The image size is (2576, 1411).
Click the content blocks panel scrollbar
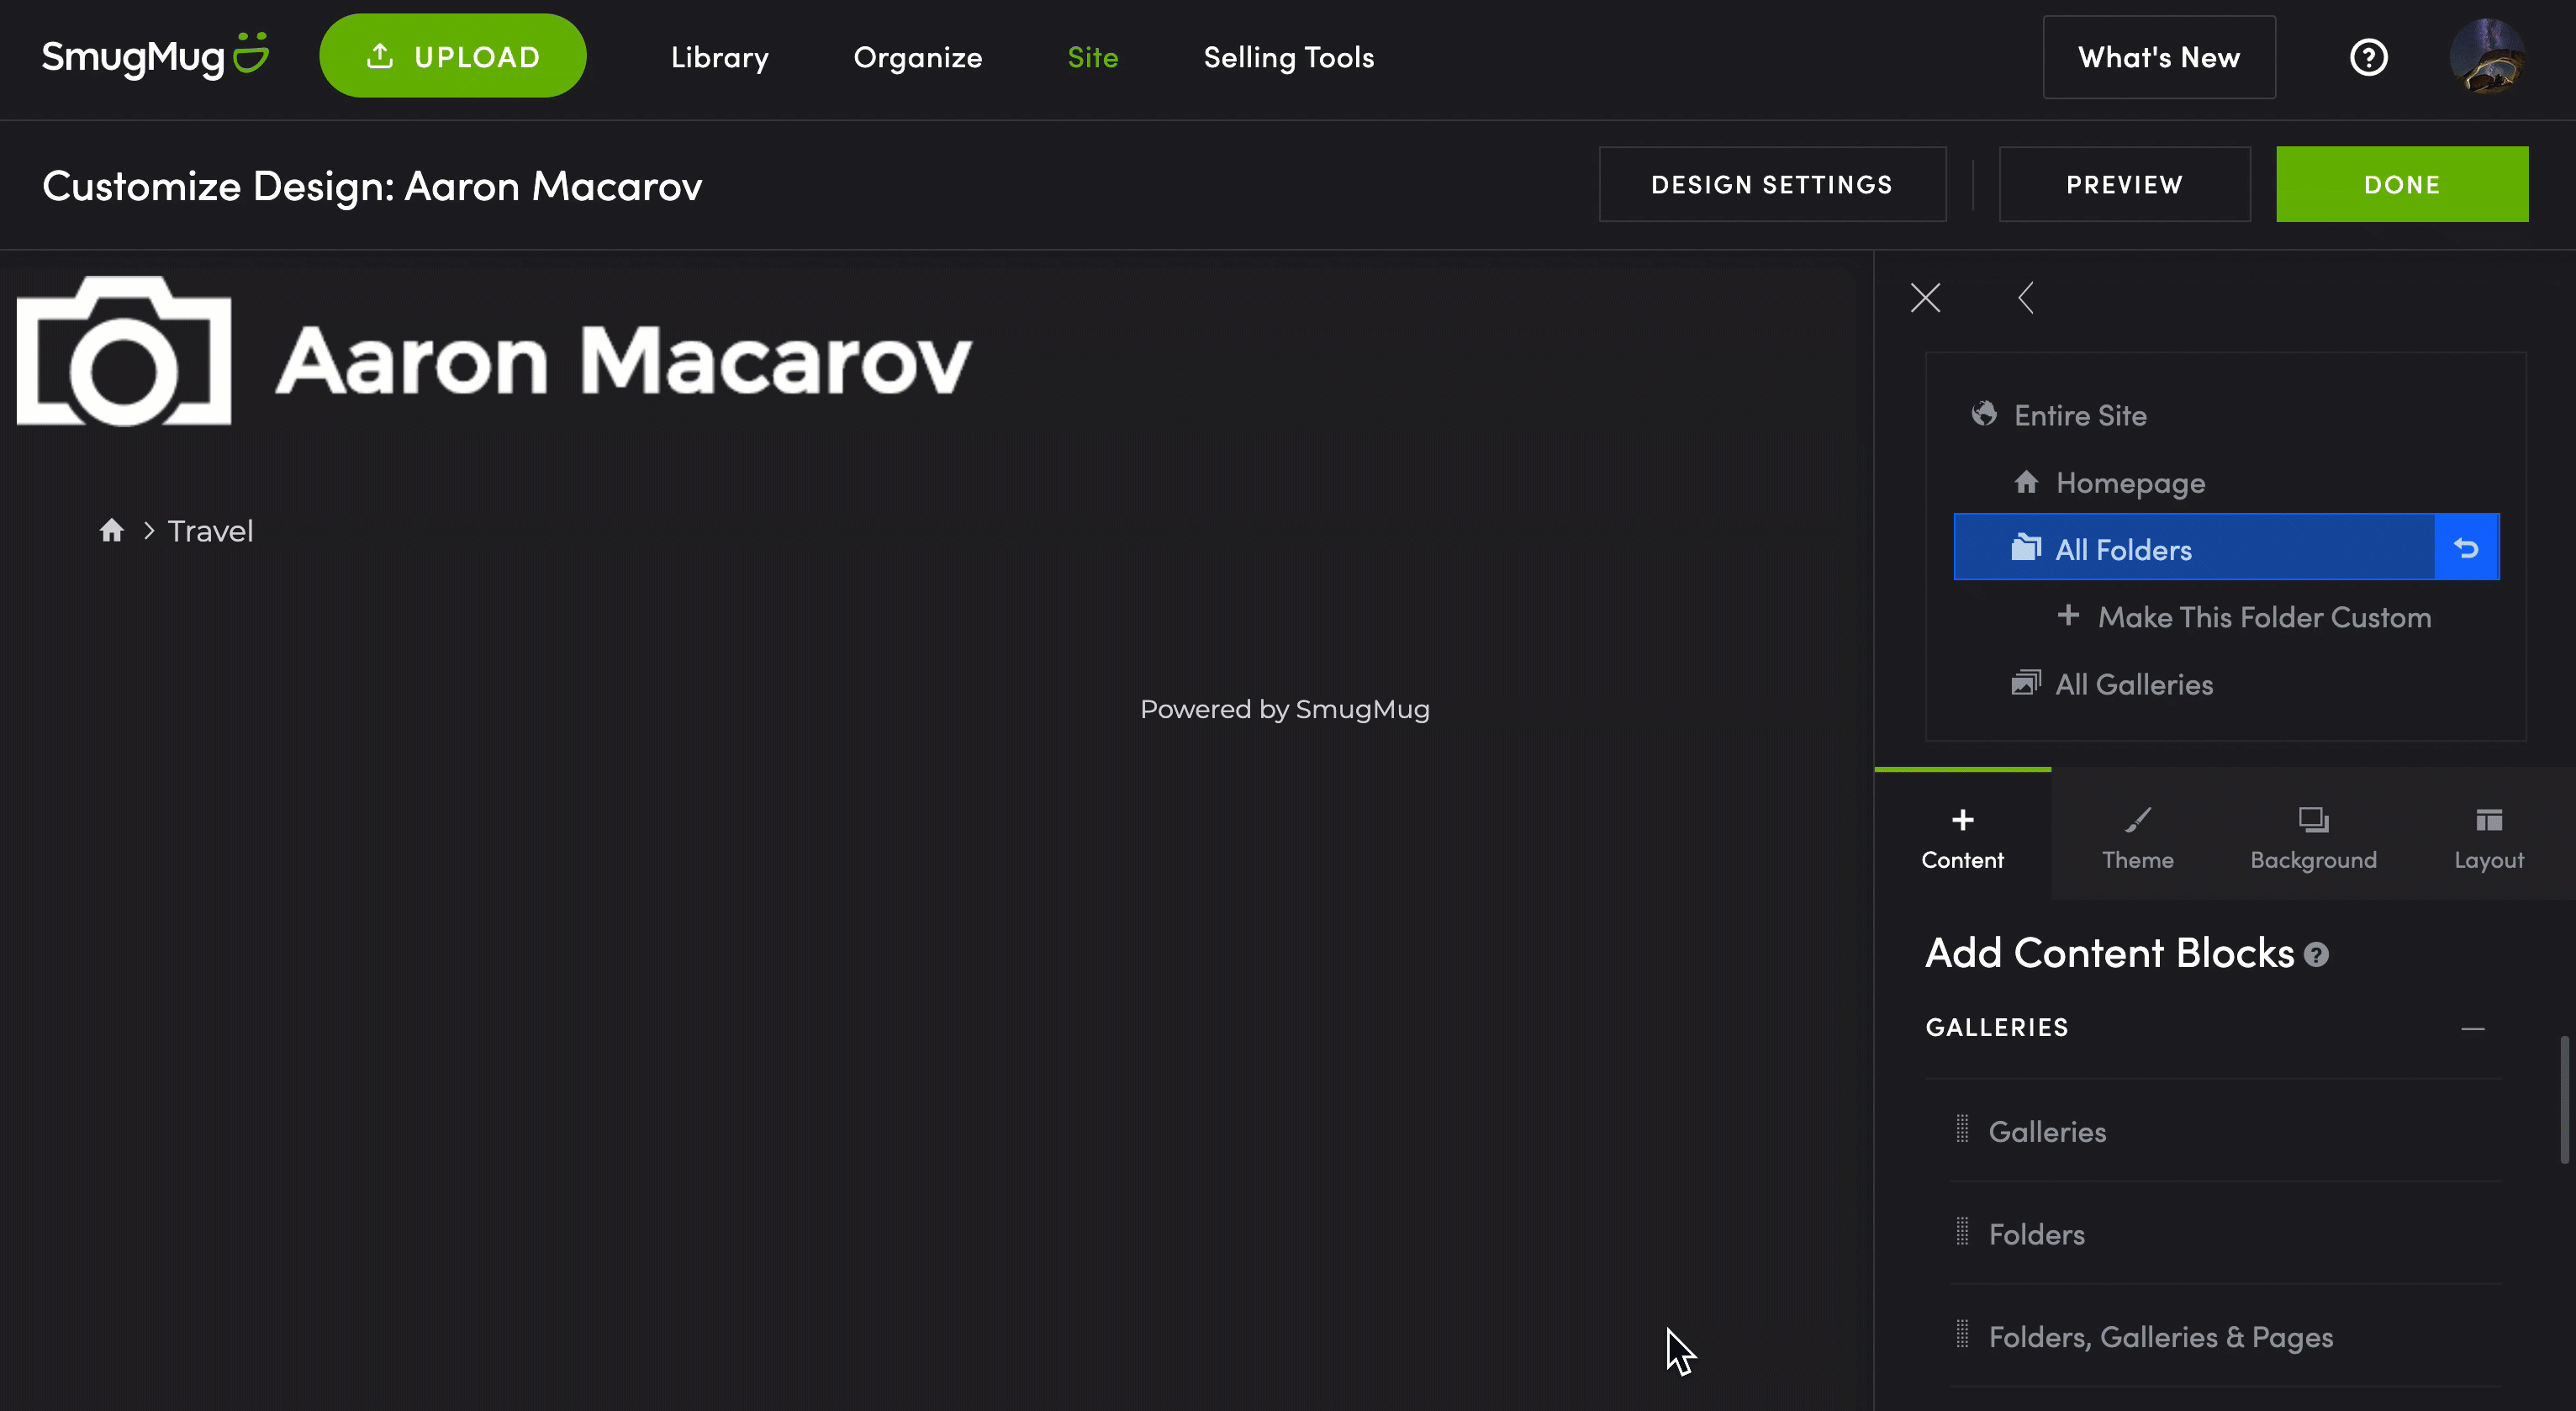click(x=2565, y=1100)
